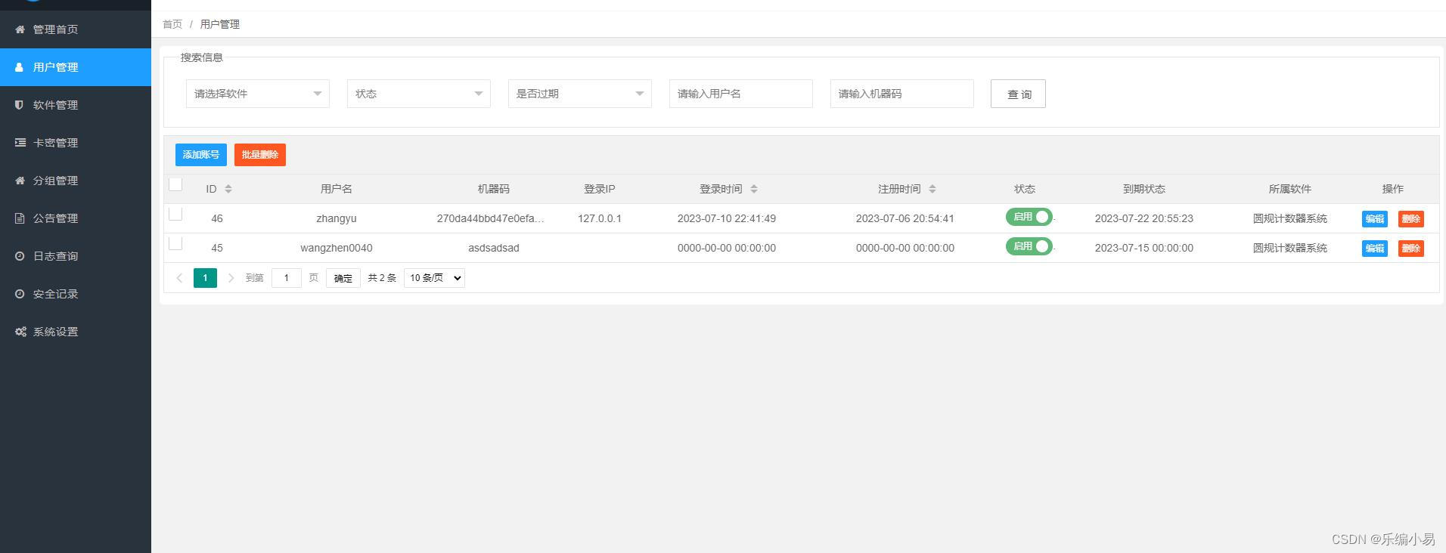Open the 10条/页 page size selector

tap(434, 278)
